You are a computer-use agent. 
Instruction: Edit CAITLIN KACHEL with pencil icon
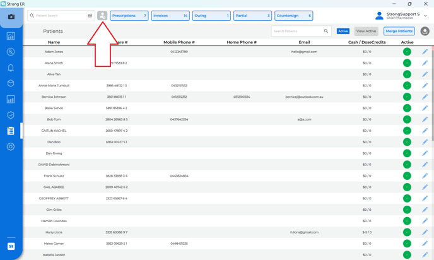(425, 131)
